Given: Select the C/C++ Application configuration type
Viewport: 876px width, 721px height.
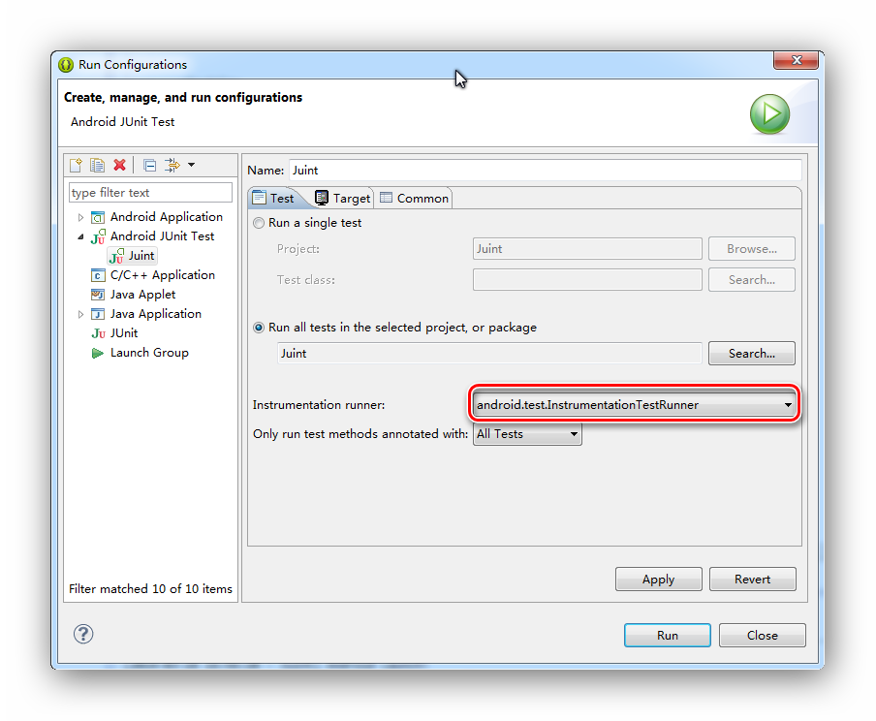Looking at the screenshot, I should (x=162, y=275).
